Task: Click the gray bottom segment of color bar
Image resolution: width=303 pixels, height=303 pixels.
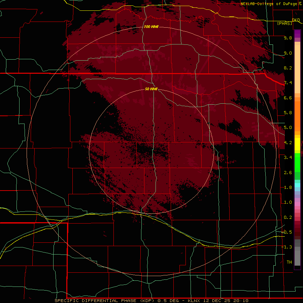Action: pos(297,258)
